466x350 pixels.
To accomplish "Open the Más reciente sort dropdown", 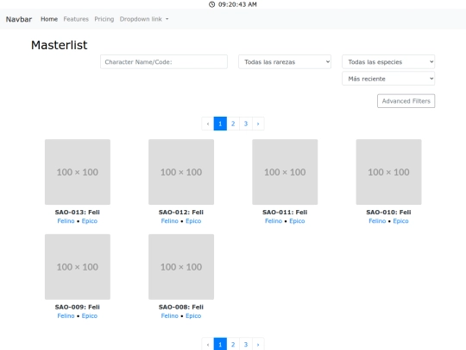I will click(x=388, y=79).
